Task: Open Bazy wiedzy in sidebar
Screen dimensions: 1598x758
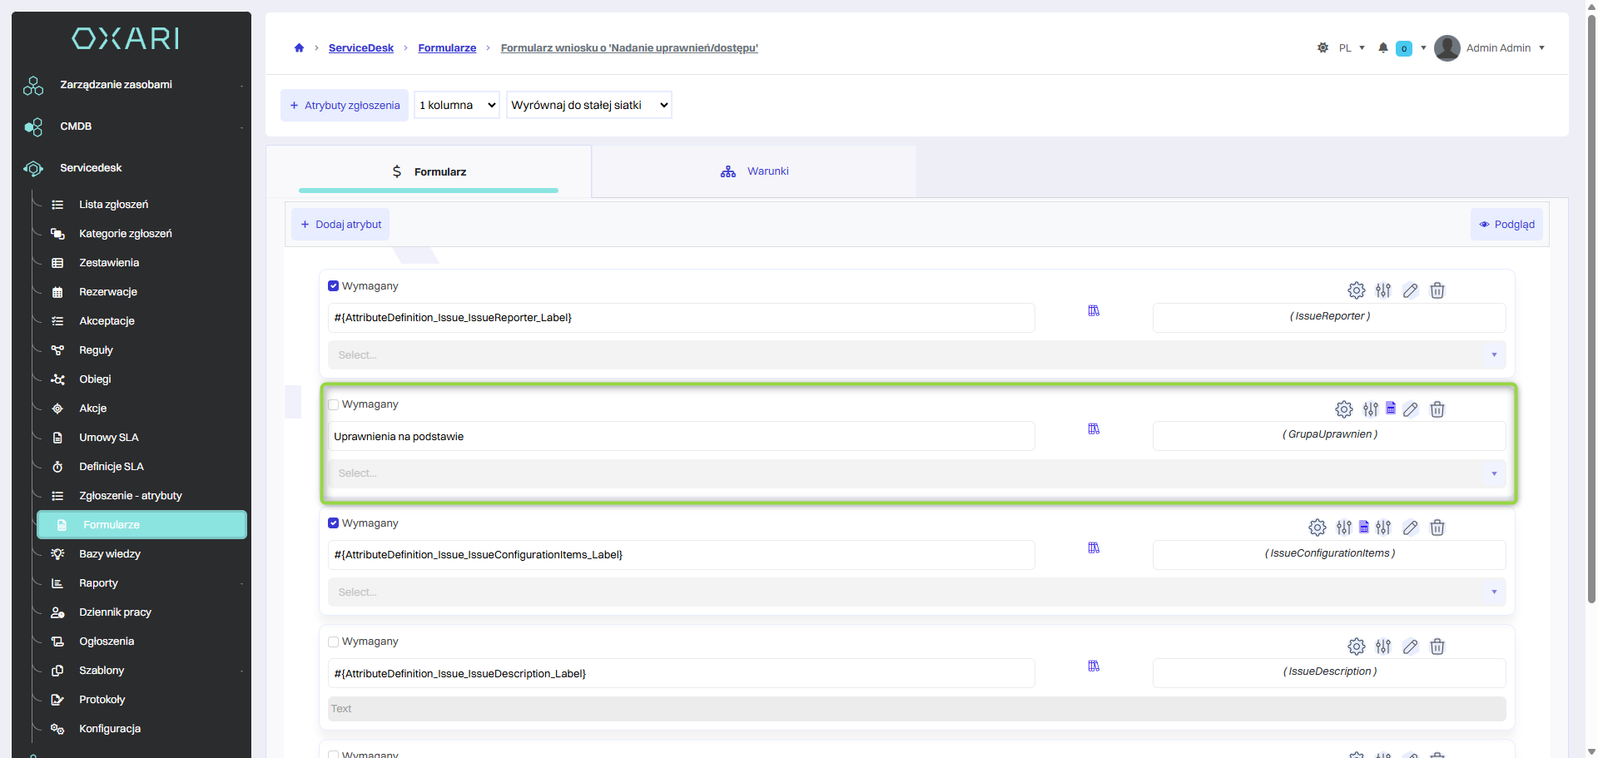Action: click(x=110, y=554)
